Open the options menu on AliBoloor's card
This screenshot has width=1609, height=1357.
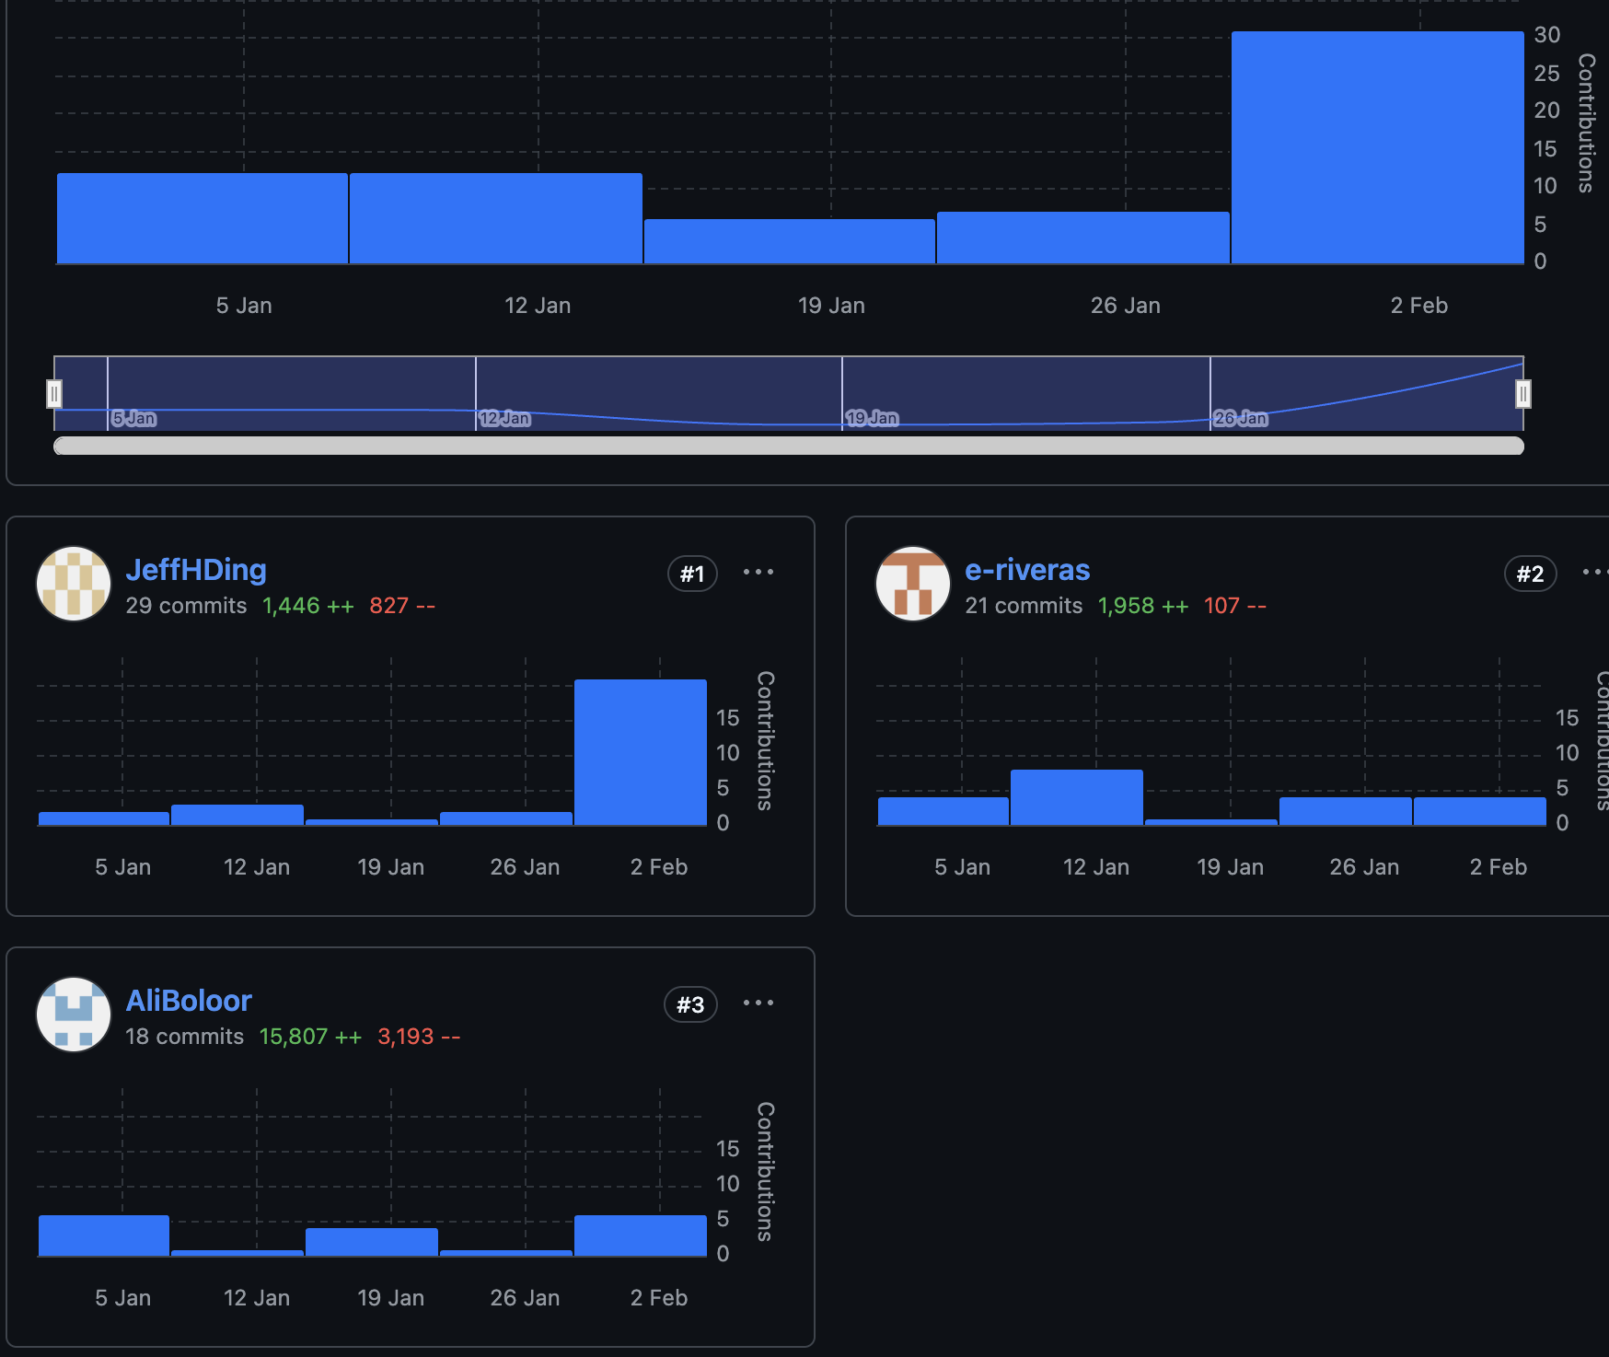pos(758,1003)
